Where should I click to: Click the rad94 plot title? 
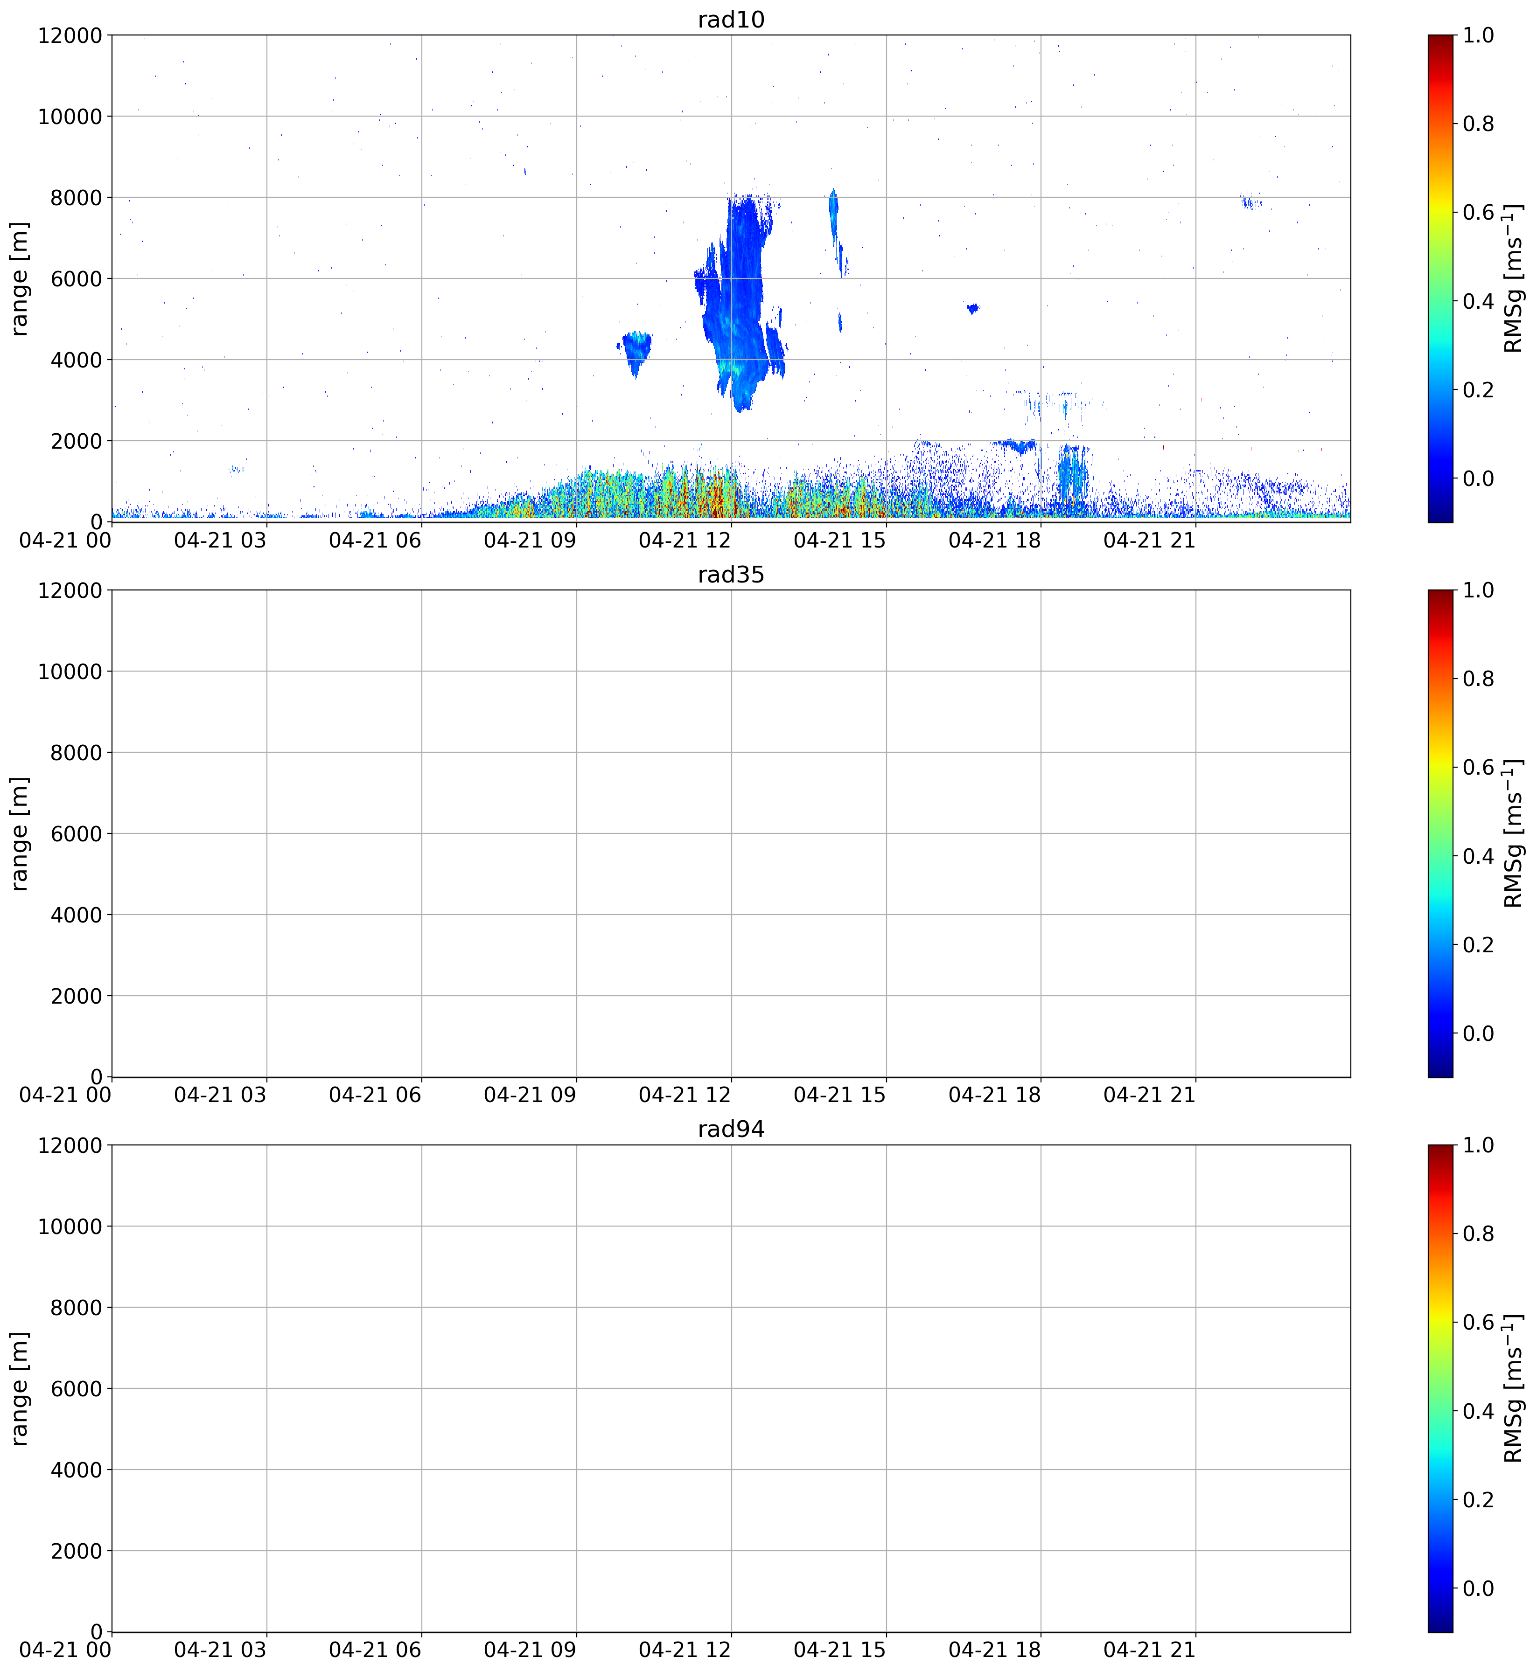[x=730, y=1130]
